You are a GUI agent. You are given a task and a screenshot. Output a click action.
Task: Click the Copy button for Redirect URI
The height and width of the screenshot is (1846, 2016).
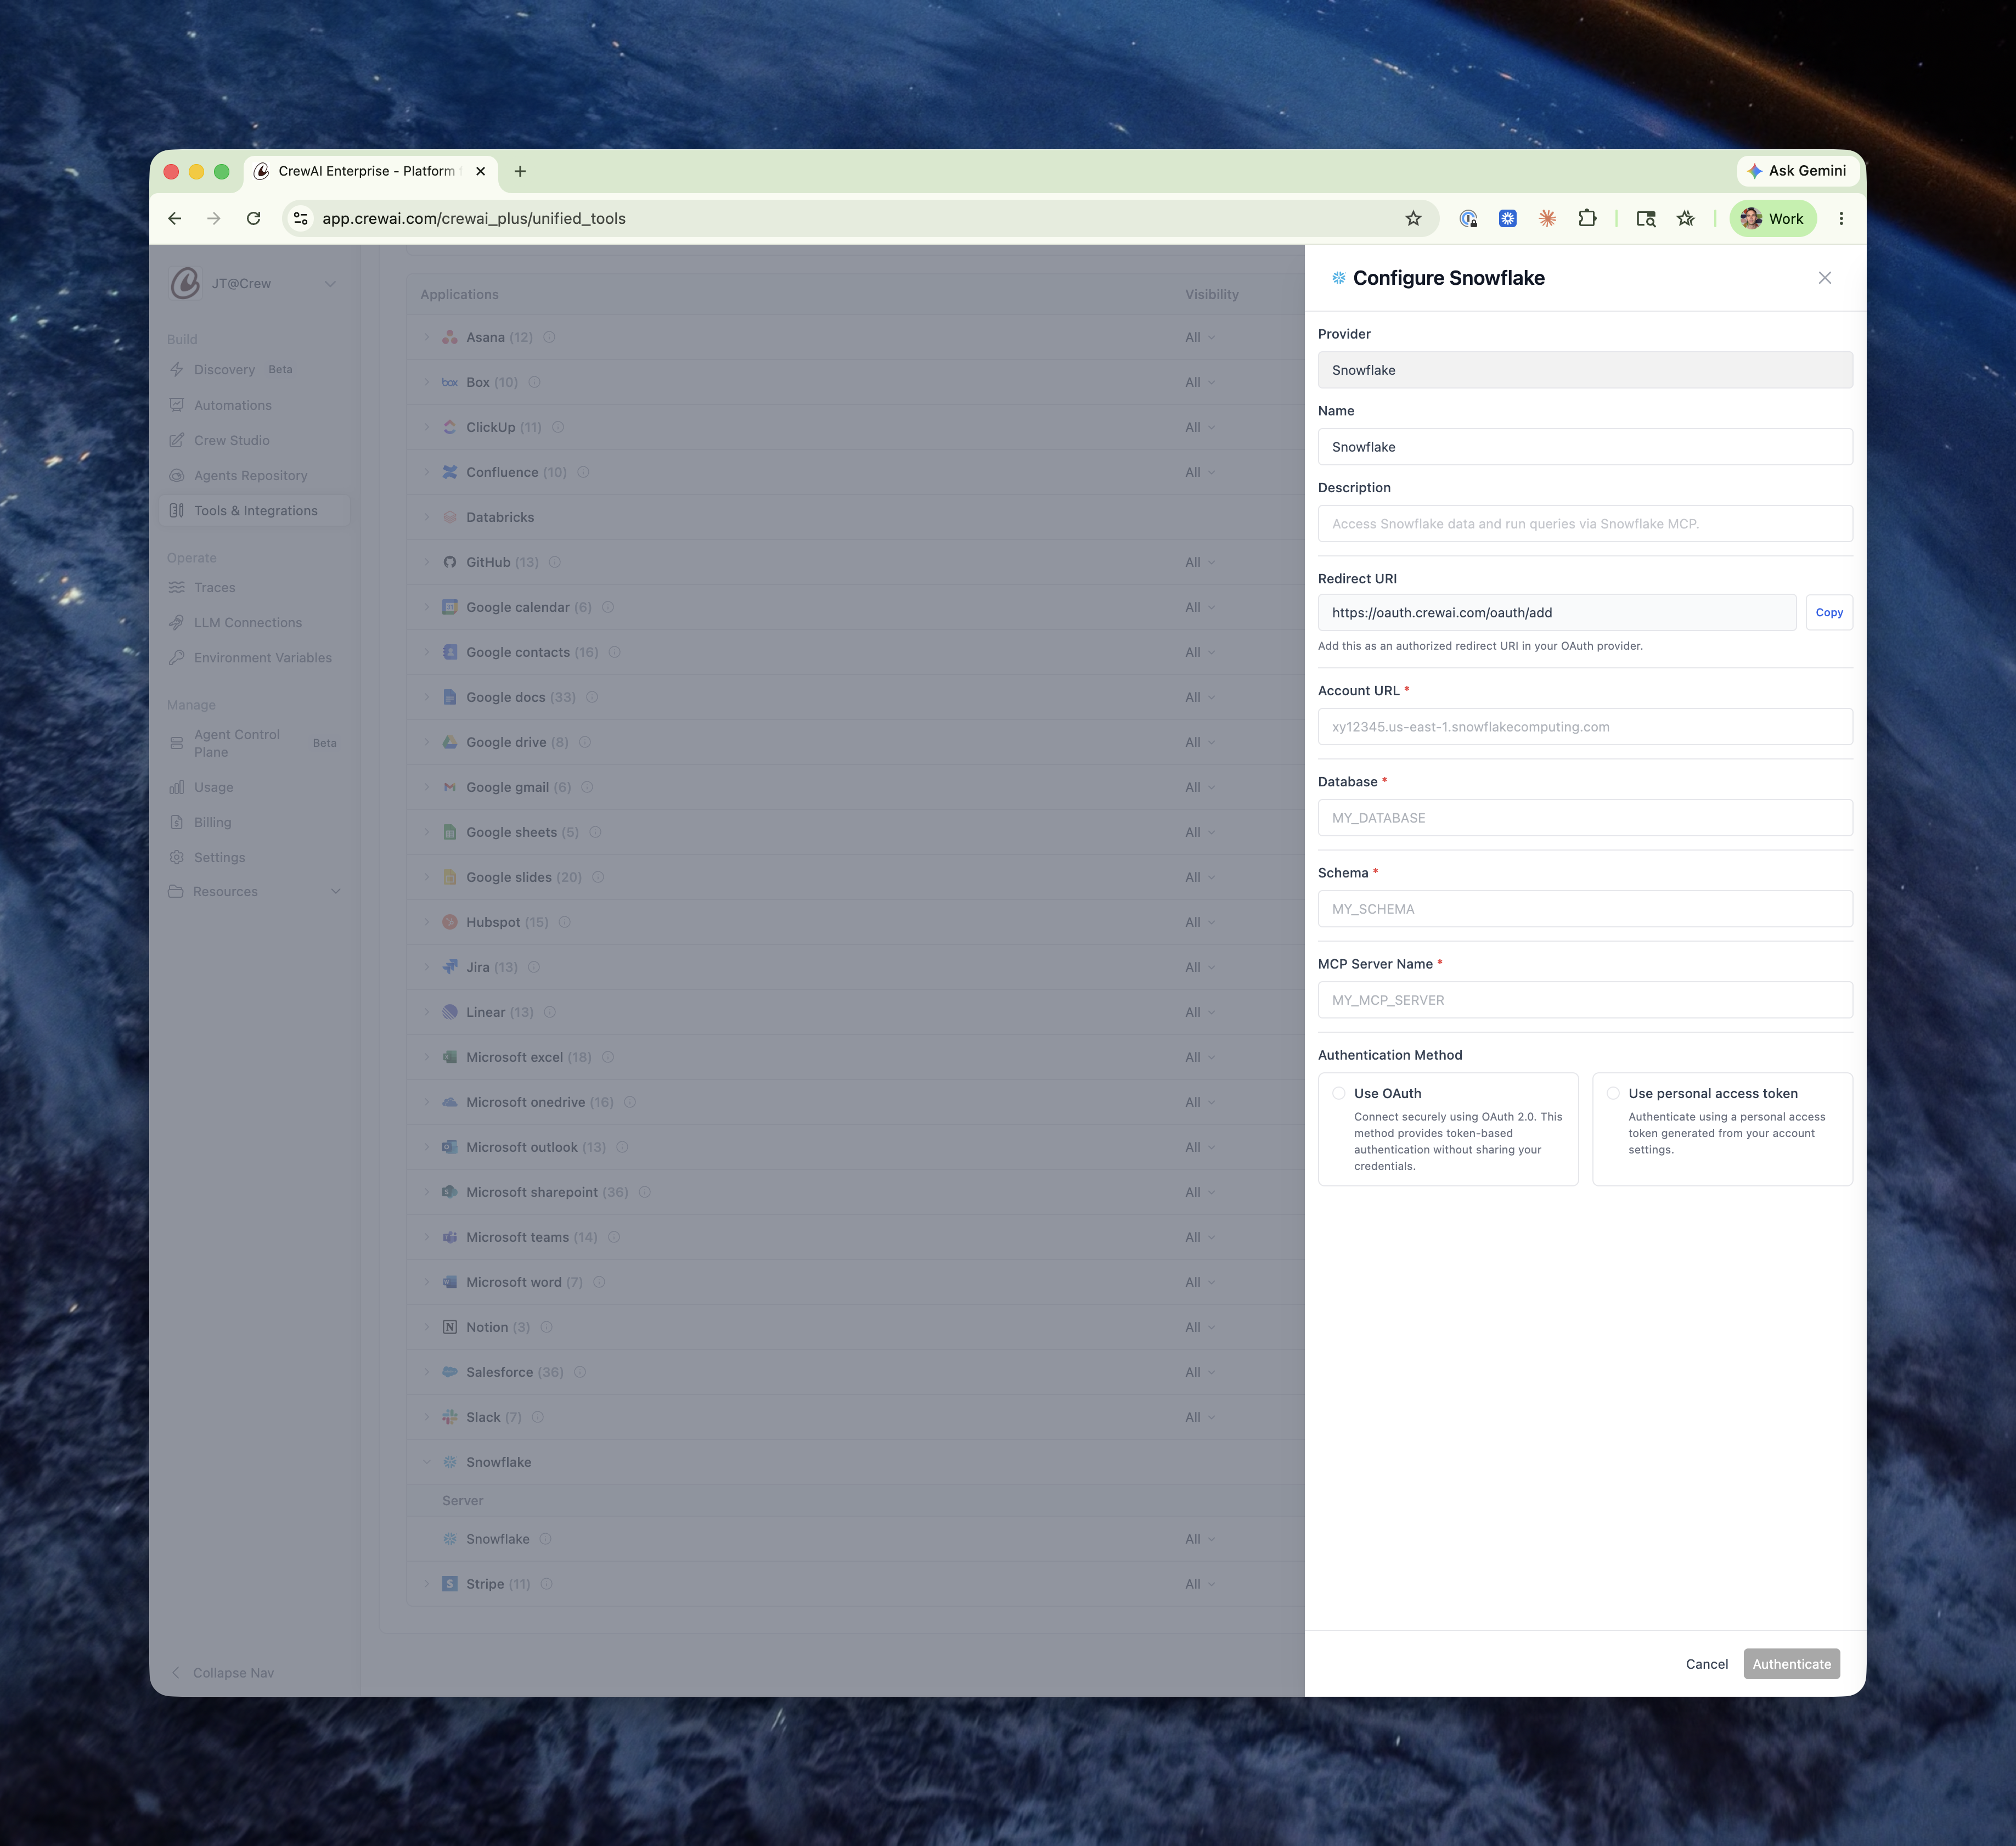[x=1829, y=612]
